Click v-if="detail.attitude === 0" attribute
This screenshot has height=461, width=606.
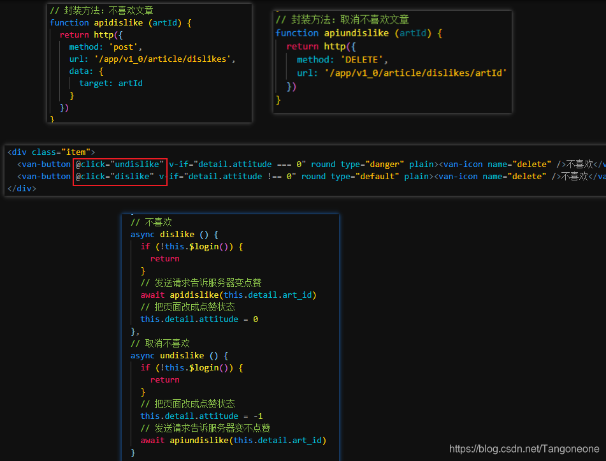tap(237, 165)
